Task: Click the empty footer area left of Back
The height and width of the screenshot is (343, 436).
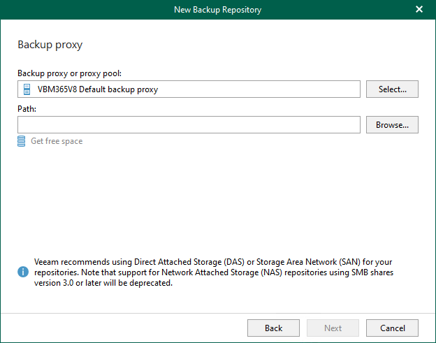Action: click(126, 328)
